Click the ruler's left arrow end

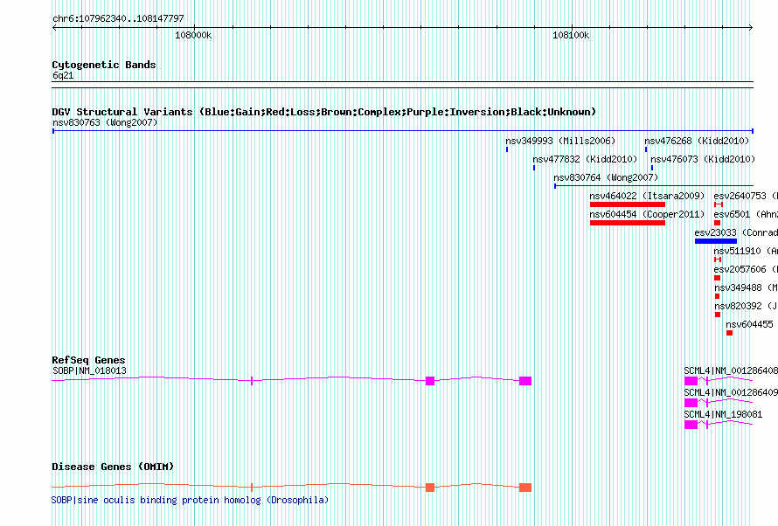[x=54, y=28]
